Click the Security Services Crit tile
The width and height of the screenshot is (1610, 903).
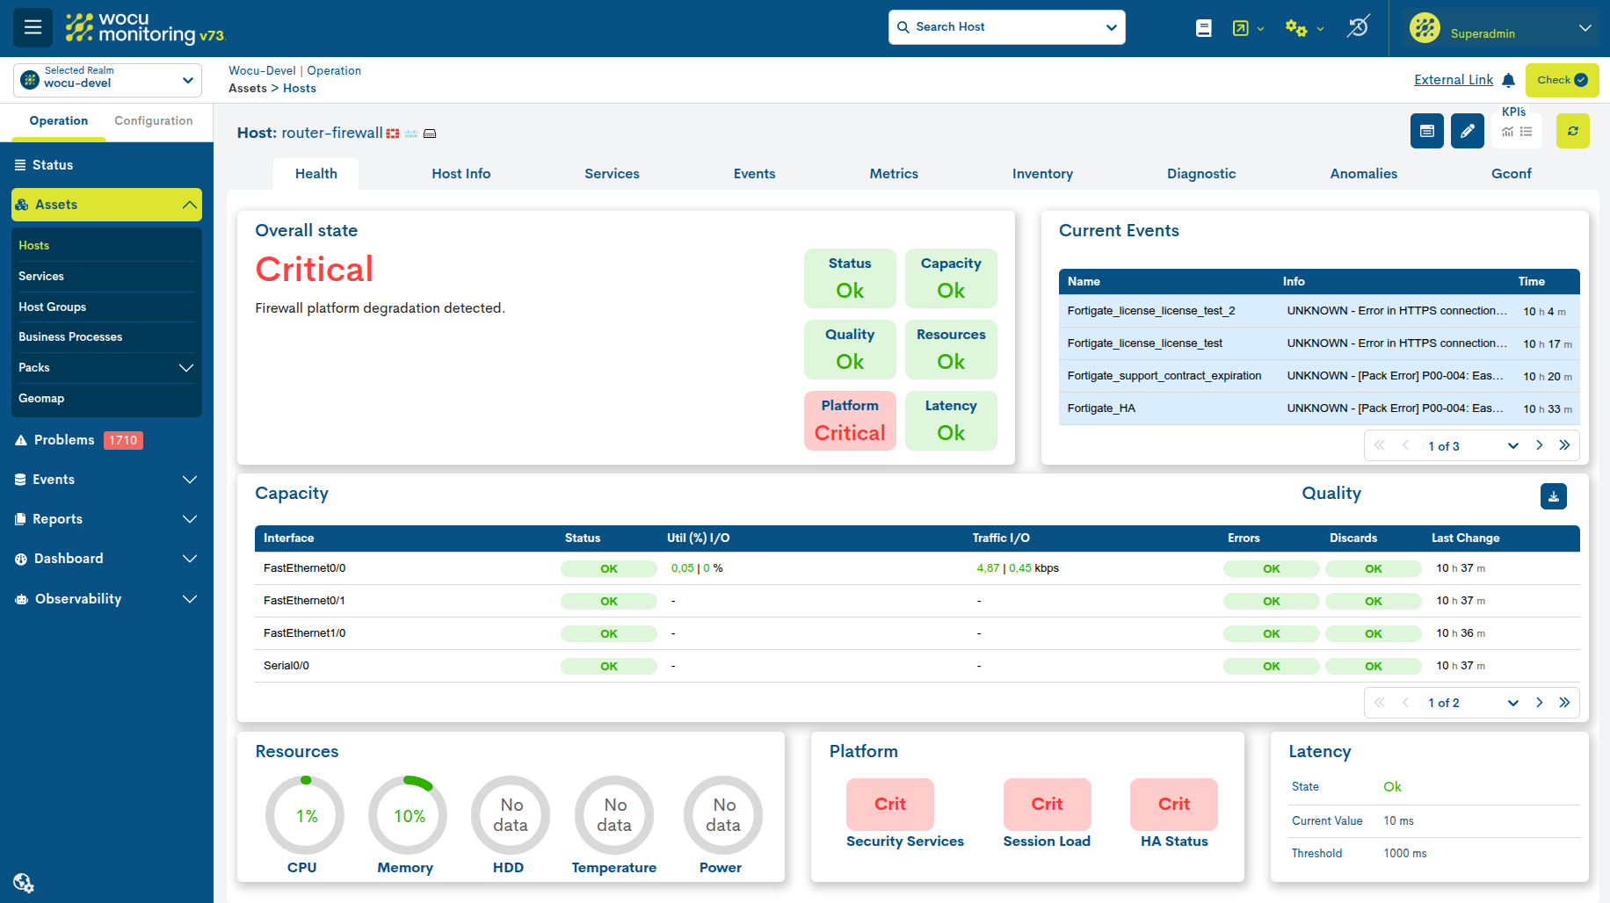pos(890,805)
